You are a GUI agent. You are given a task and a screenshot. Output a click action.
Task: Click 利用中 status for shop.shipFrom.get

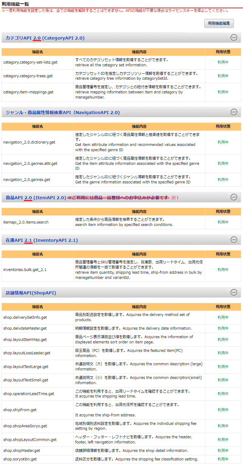(223, 410)
